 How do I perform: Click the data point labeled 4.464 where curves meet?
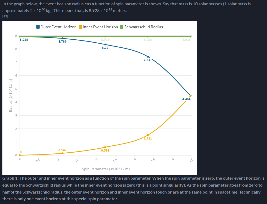click(x=190, y=96)
